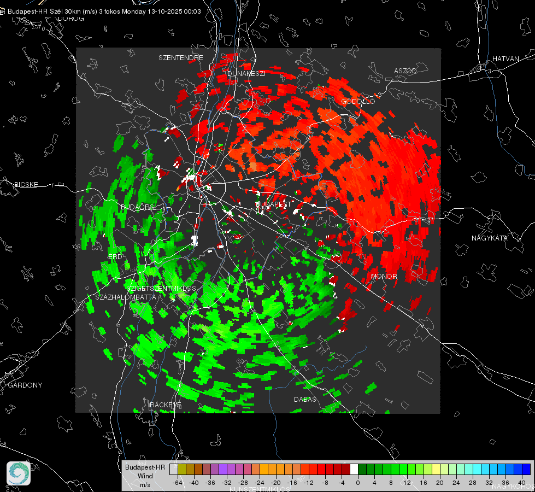
Task: Select the '-24' legend value
Action: pyautogui.click(x=260, y=483)
